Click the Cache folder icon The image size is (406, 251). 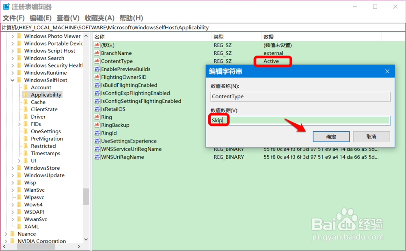pyautogui.click(x=26, y=102)
